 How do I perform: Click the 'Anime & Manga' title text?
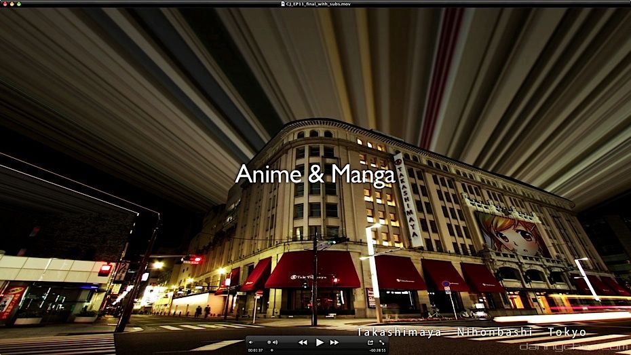tap(315, 175)
